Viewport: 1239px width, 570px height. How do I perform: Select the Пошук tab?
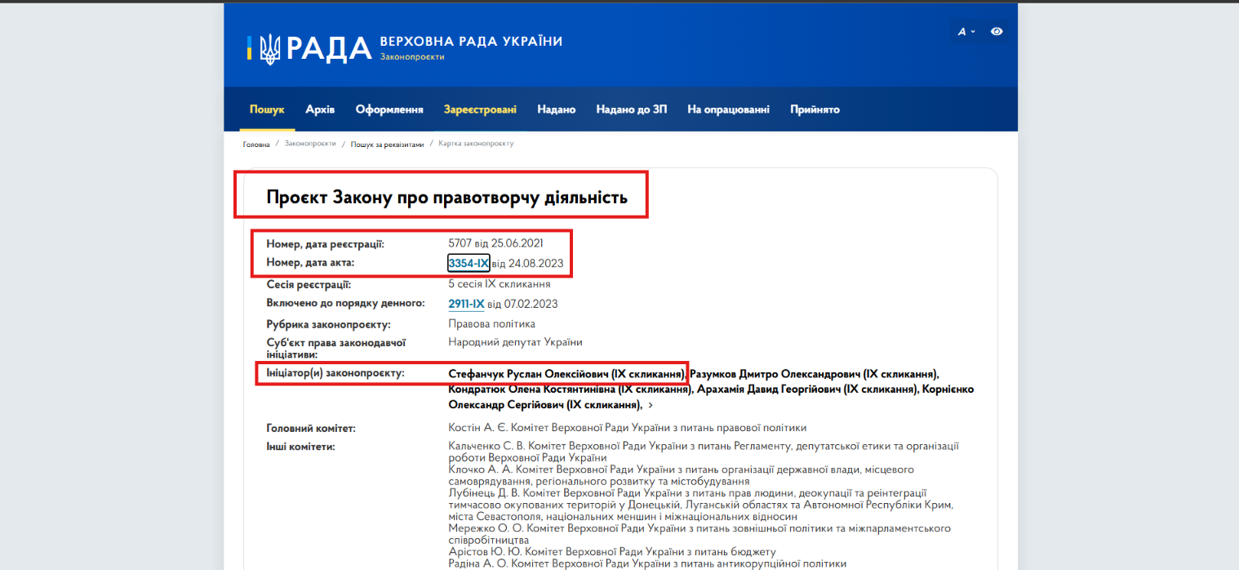click(x=267, y=109)
